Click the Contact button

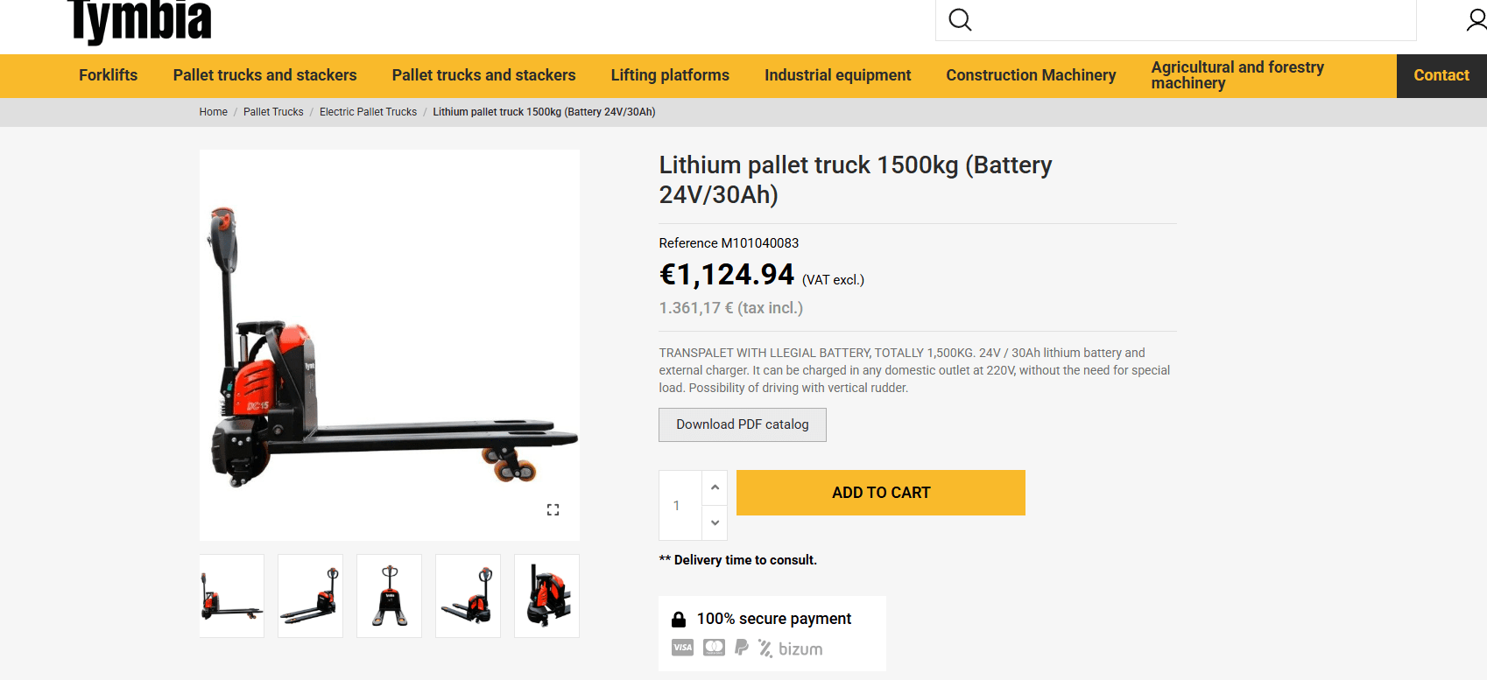tap(1441, 75)
